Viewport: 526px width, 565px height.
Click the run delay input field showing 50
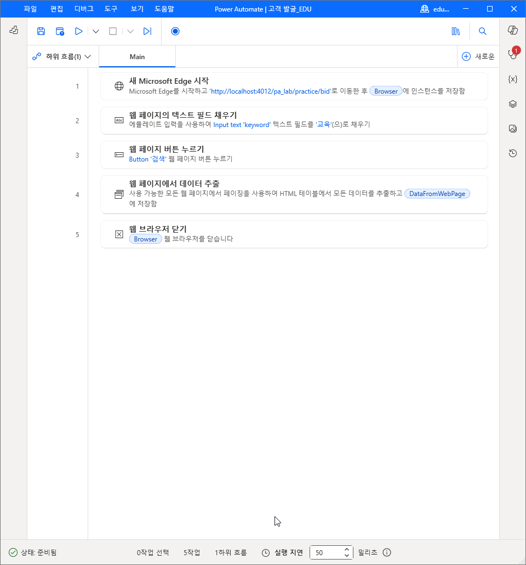click(326, 552)
